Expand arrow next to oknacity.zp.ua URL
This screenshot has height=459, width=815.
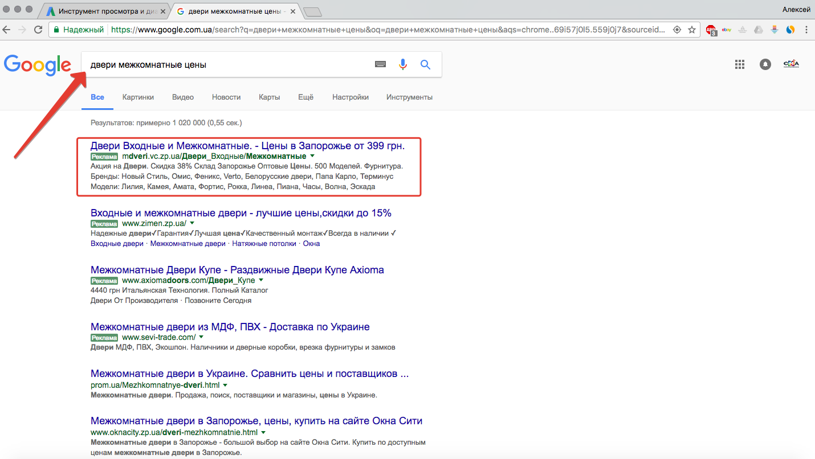click(263, 432)
